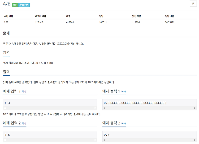Click right scroll arrow in example output 2 box

[195, 140]
